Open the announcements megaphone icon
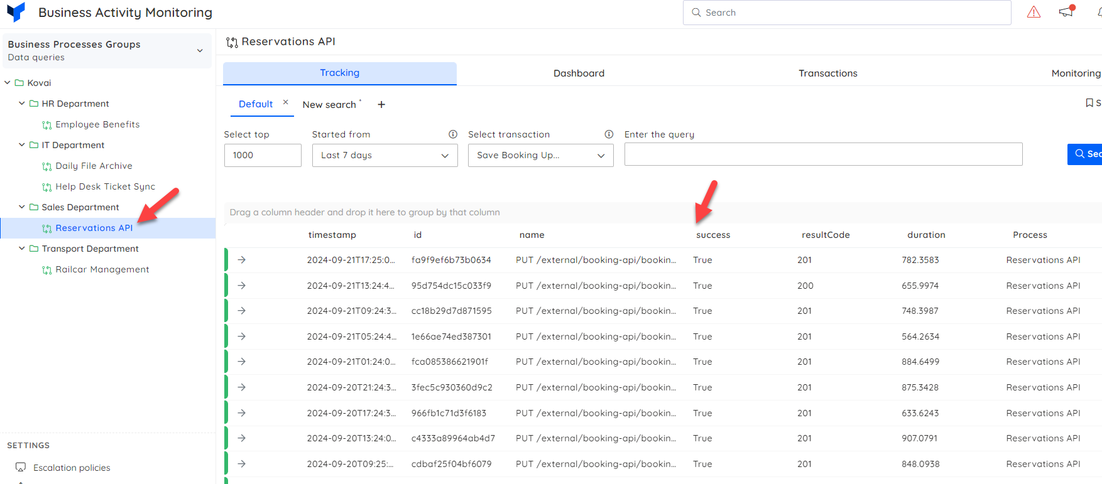Image resolution: width=1102 pixels, height=484 pixels. pyautogui.click(x=1067, y=11)
